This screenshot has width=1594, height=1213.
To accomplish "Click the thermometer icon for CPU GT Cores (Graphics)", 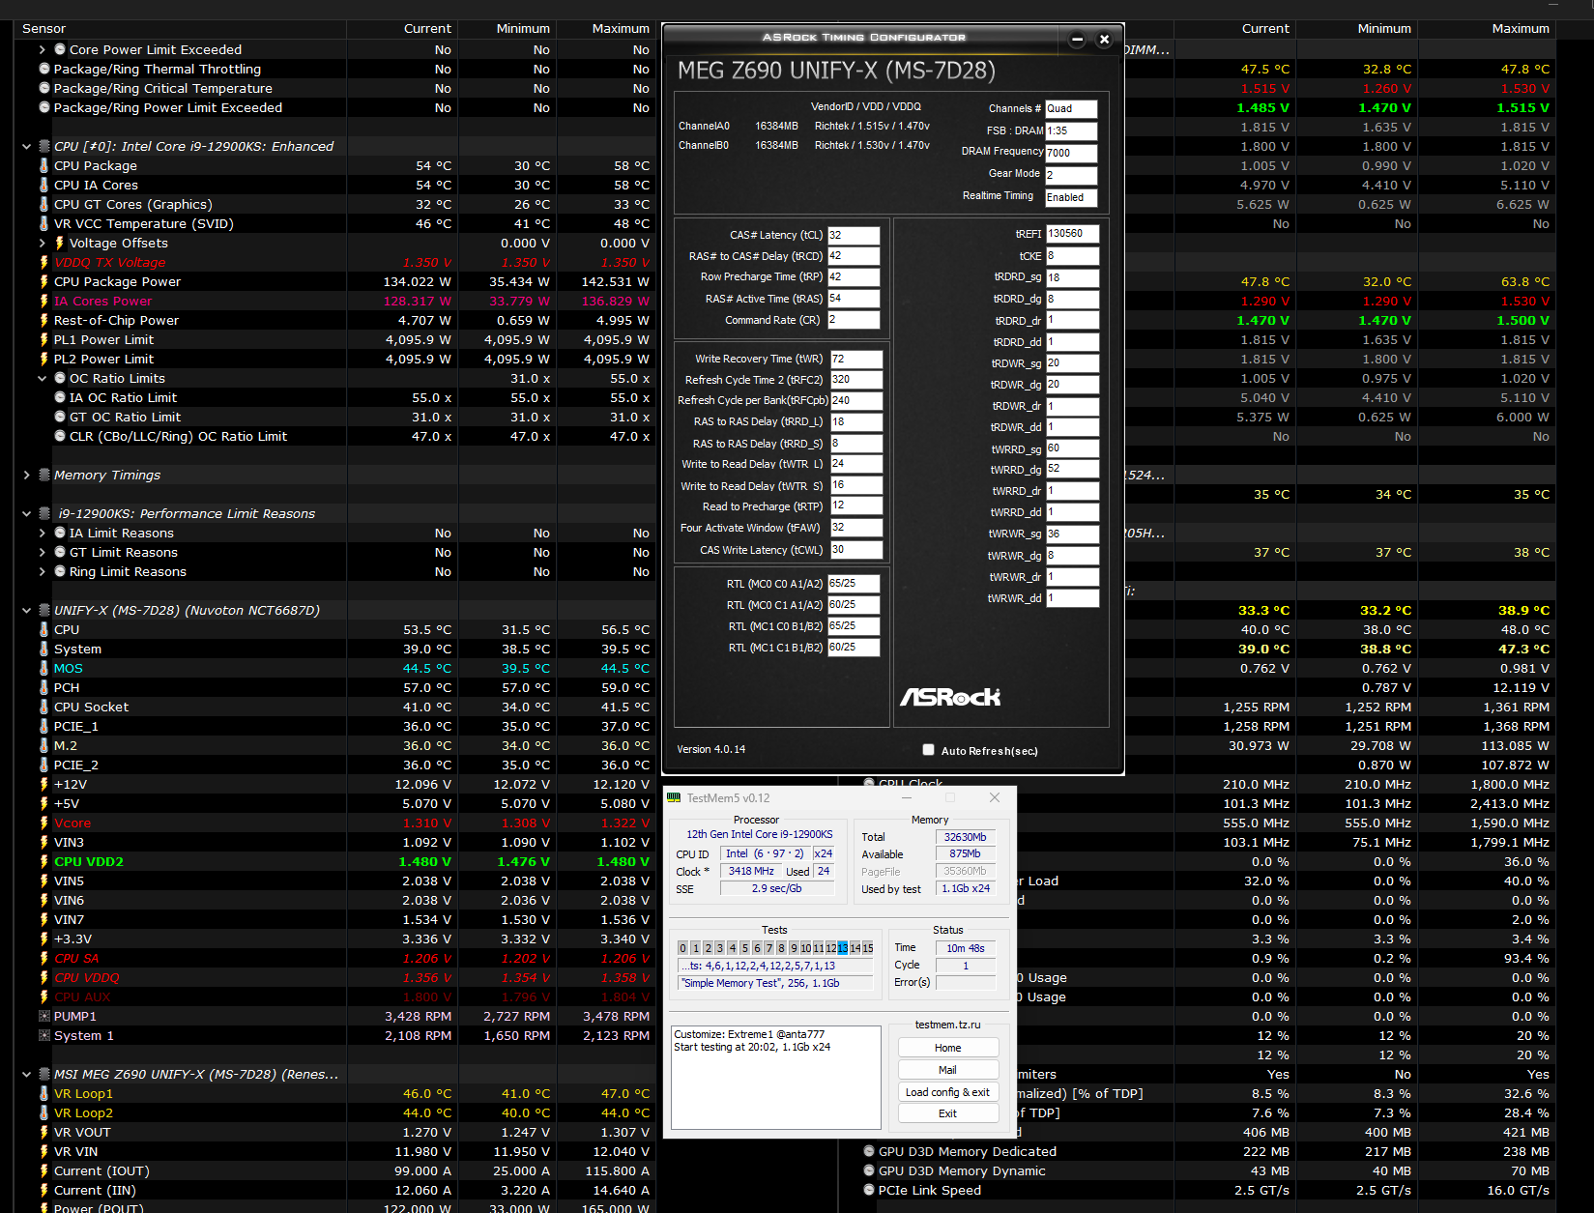I will (x=43, y=204).
